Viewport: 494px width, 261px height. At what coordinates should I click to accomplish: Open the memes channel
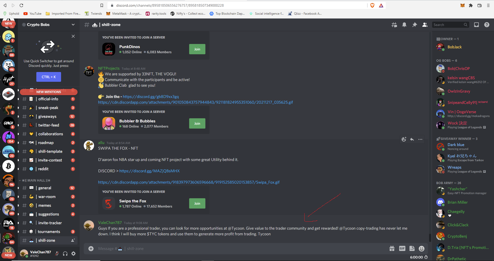click(x=48, y=205)
